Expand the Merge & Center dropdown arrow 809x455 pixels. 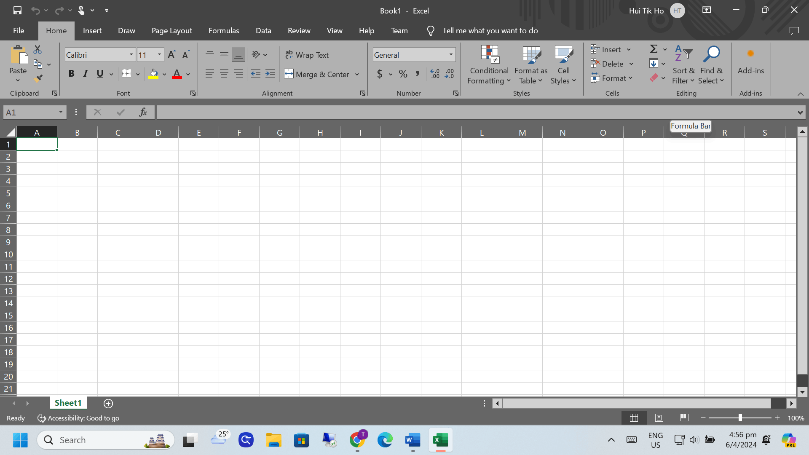(x=357, y=75)
